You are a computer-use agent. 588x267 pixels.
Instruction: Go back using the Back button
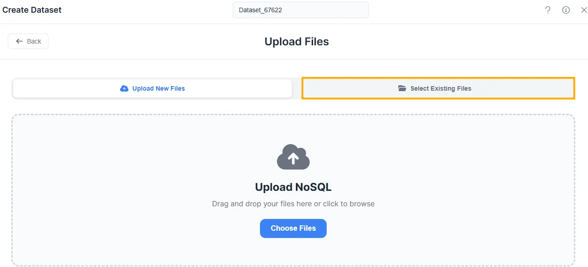click(28, 41)
